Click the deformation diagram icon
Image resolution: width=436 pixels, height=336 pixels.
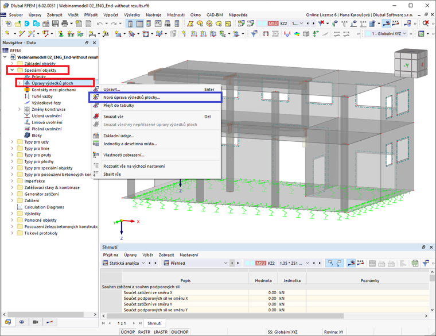[x=287, y=34]
